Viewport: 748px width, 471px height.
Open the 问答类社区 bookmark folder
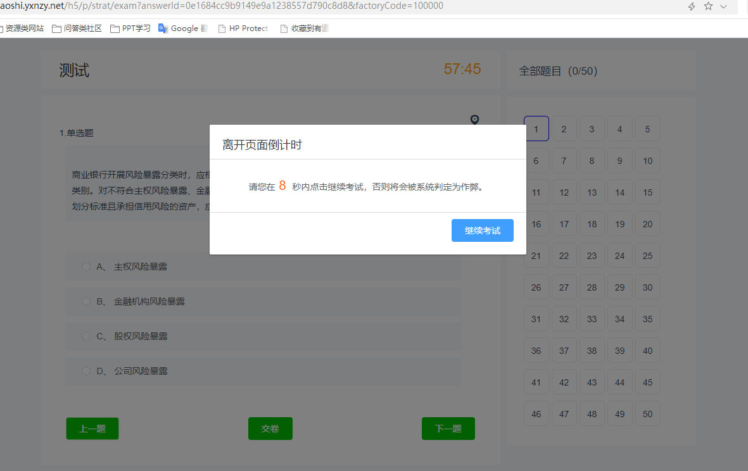(x=77, y=28)
